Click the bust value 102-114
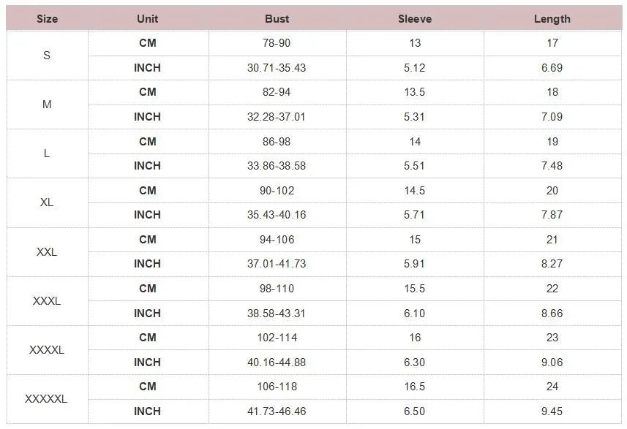The width and height of the screenshot is (627, 429). point(277,338)
